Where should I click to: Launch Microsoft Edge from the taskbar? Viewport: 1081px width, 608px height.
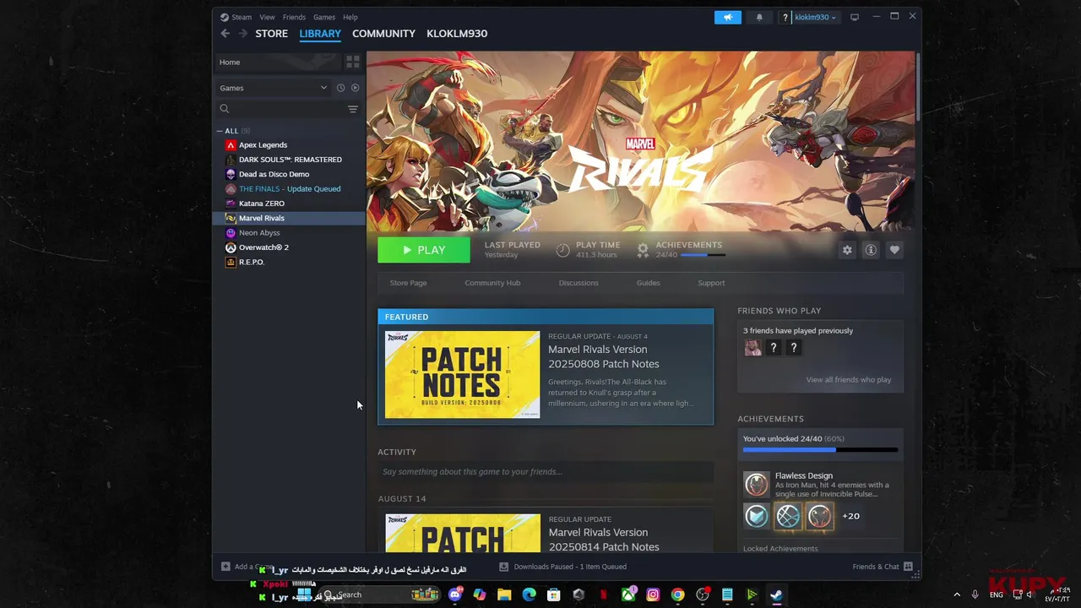(x=529, y=594)
